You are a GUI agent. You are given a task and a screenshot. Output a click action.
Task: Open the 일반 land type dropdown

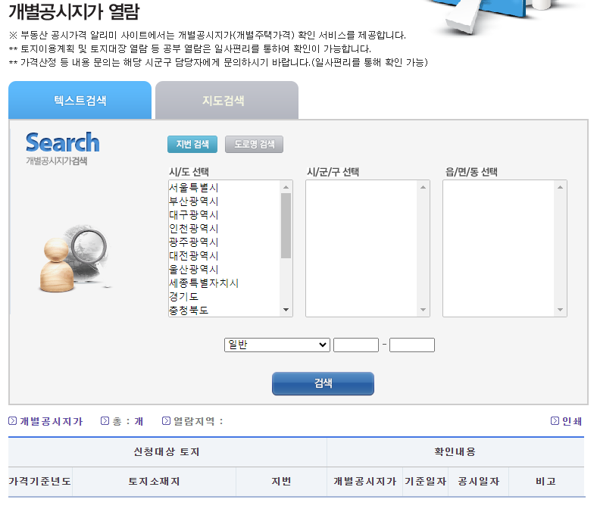coord(277,345)
